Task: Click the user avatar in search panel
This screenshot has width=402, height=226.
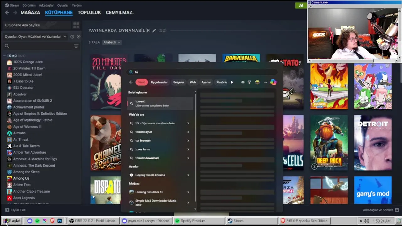Action: (x=257, y=82)
